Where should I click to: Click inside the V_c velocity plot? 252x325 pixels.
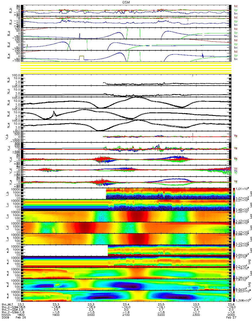[126, 148]
